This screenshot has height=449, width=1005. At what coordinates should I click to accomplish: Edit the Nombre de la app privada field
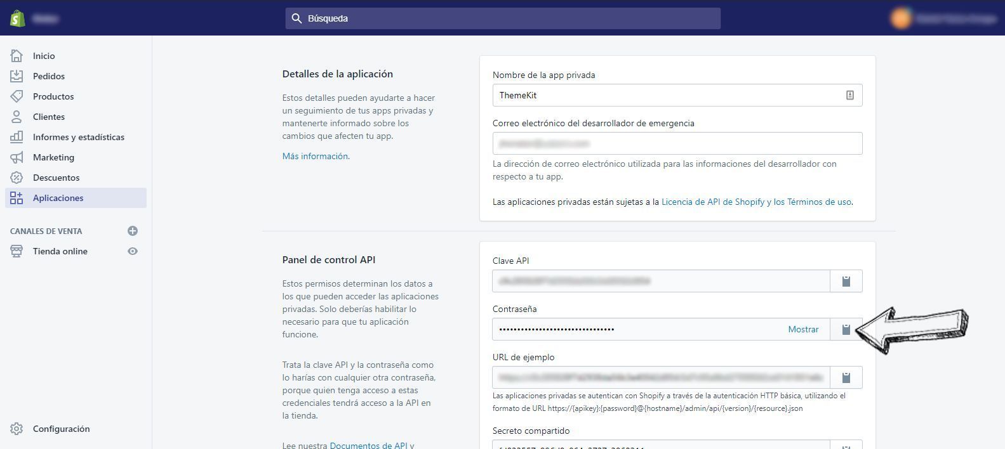tap(677, 95)
